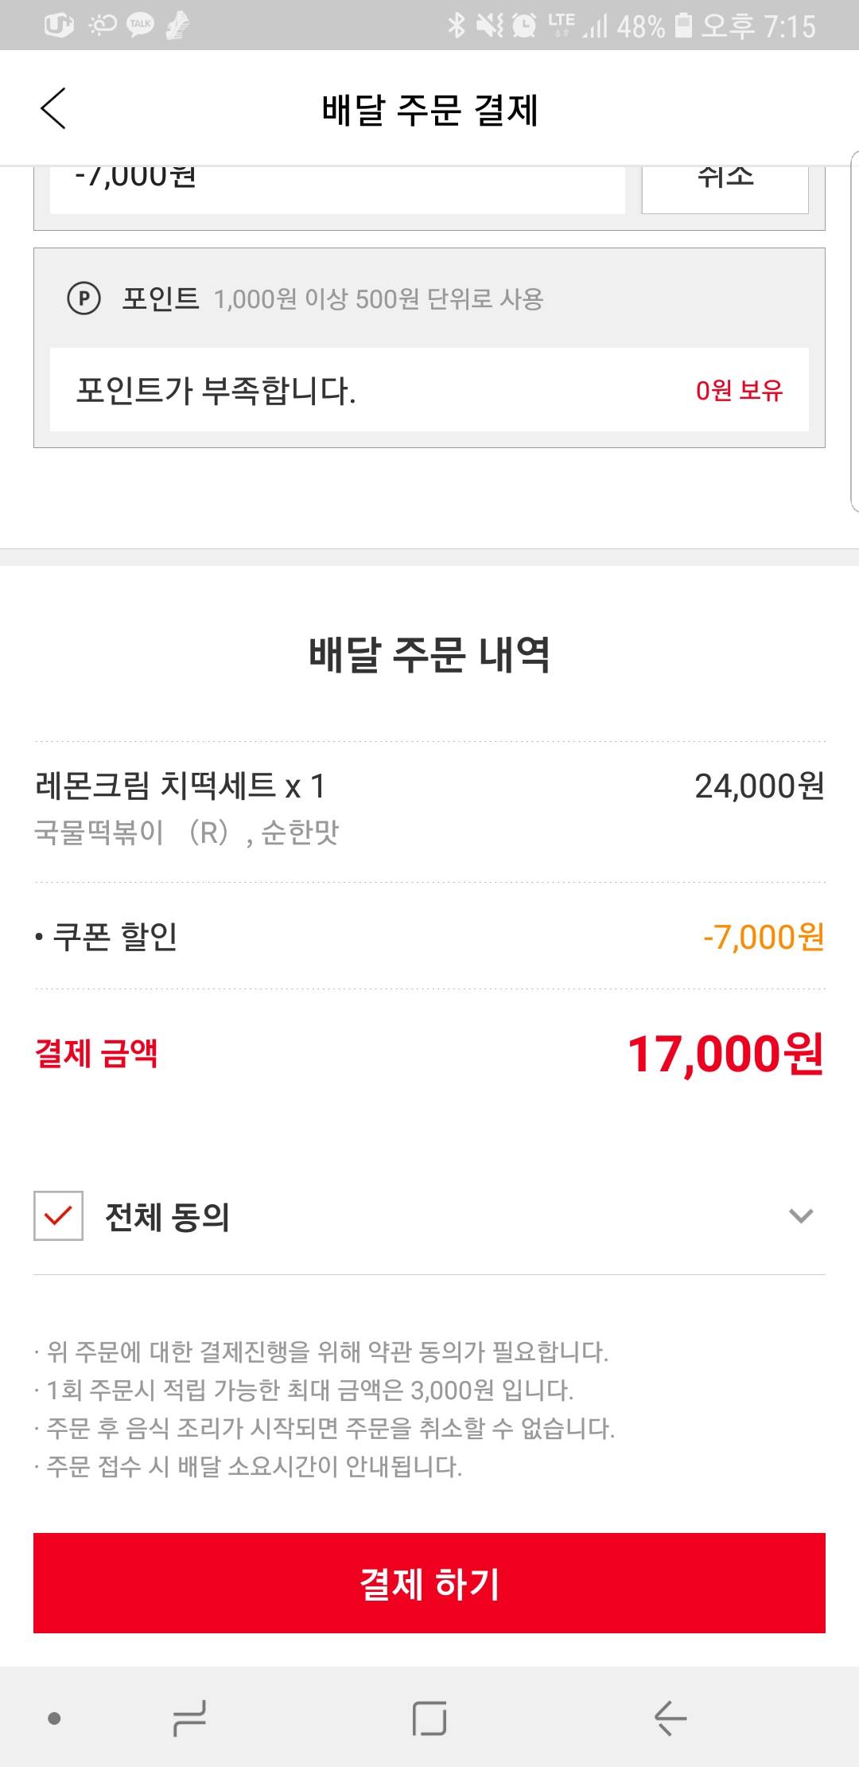Tap the 레몬크림 치떡세트 order item
Viewport: 859px width, 1767px height.
point(181,786)
